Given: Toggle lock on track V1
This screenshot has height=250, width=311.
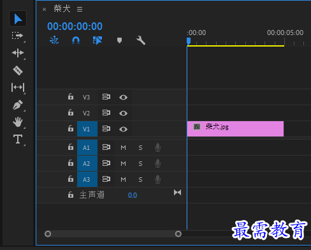Looking at the screenshot, I should click(71, 128).
